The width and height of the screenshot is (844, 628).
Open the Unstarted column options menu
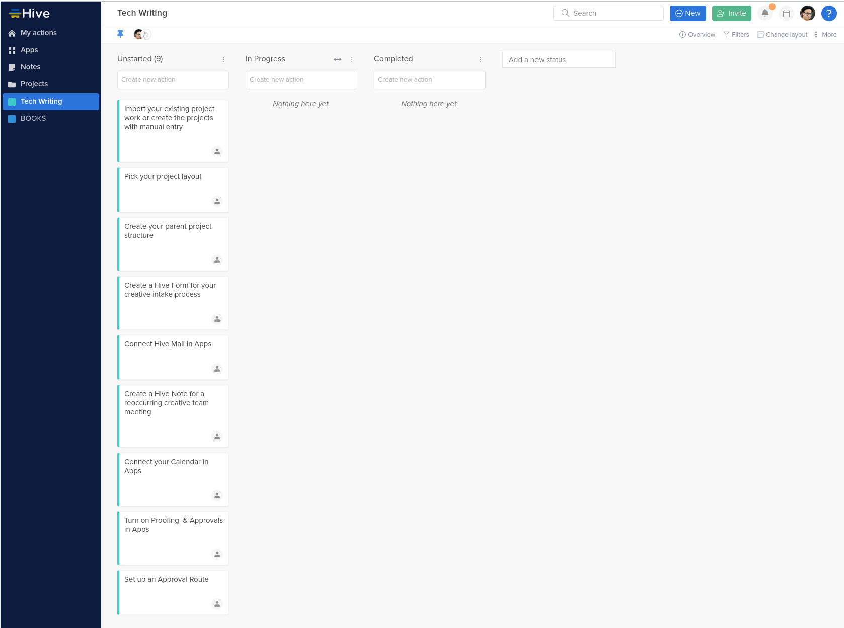223,59
